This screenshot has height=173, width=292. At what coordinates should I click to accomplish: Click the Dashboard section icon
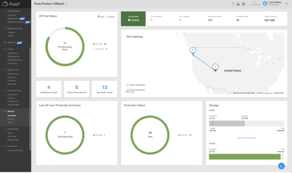tap(5, 11)
